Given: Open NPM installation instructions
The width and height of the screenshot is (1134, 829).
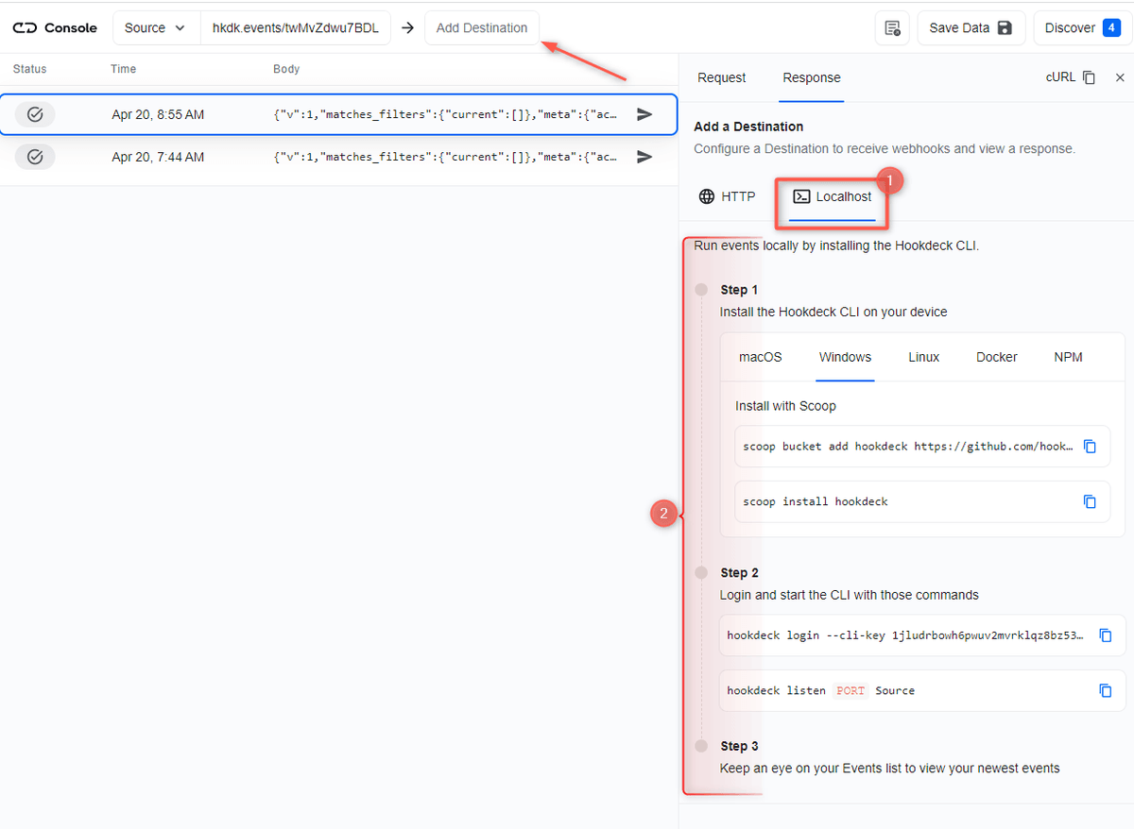Looking at the screenshot, I should (1068, 357).
